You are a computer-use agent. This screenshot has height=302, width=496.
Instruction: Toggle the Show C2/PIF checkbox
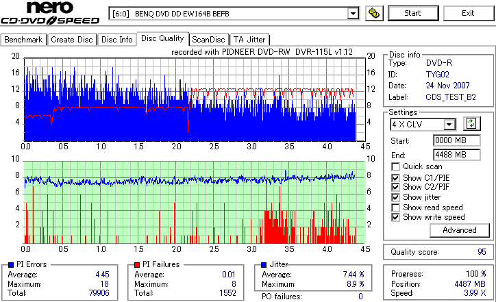click(x=395, y=187)
